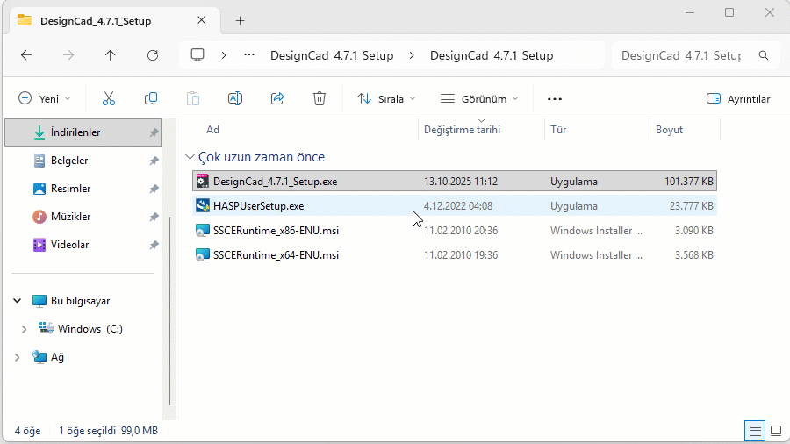Open İndirilenler in the sidebar

coord(75,132)
